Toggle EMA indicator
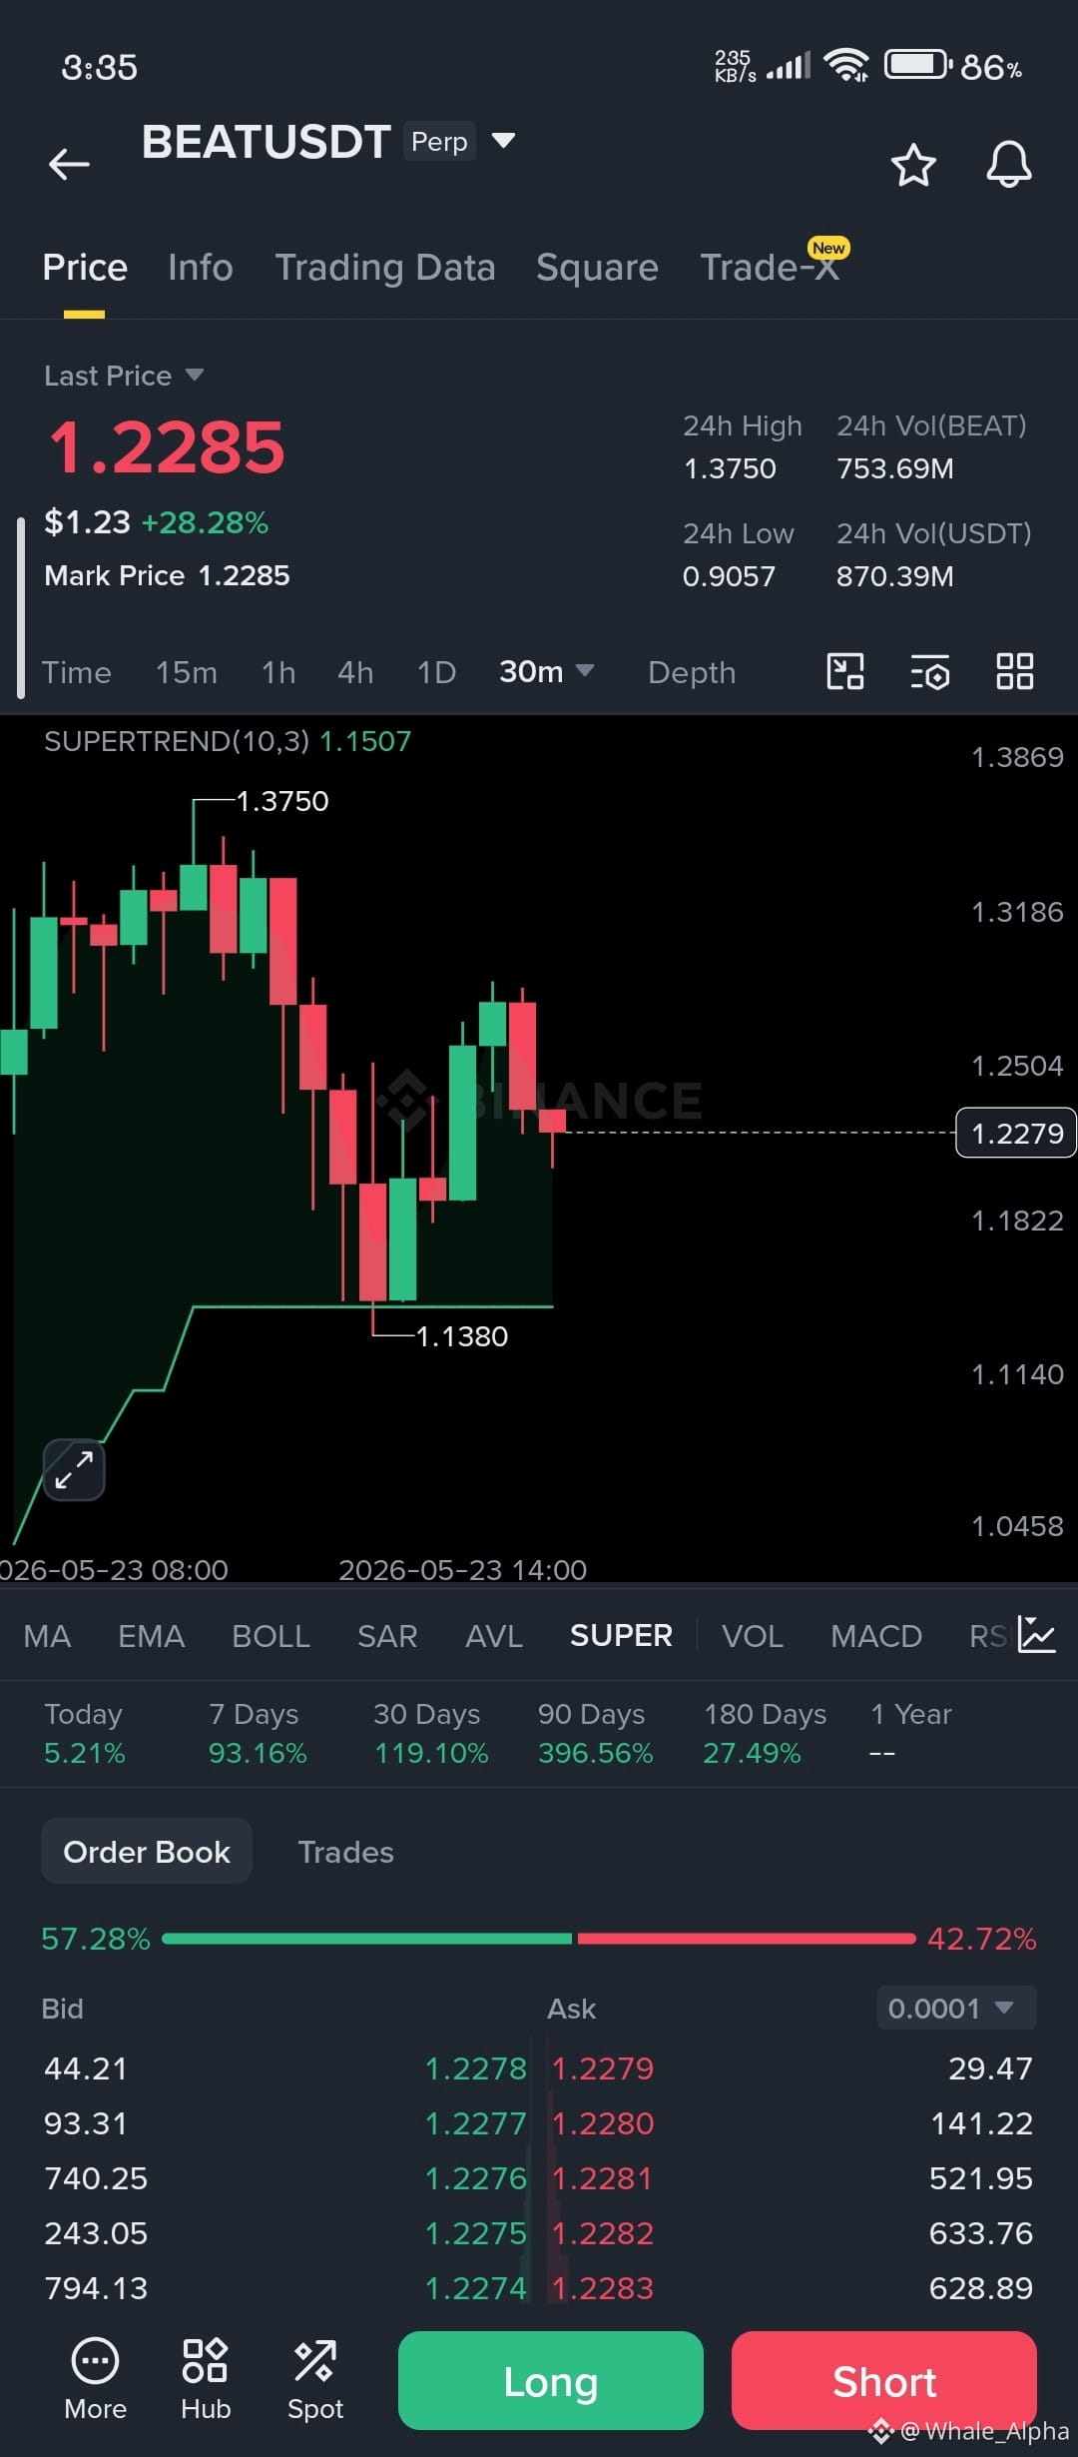This screenshot has height=2457, width=1078. coord(151,1636)
